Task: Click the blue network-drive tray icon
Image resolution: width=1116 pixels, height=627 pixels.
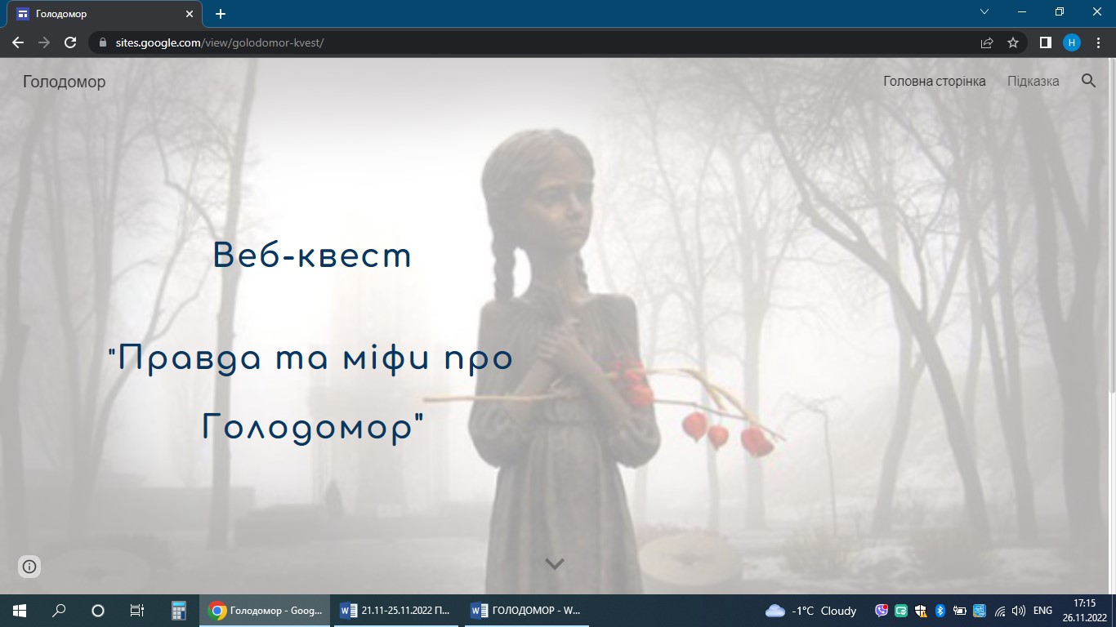Action: 980,611
